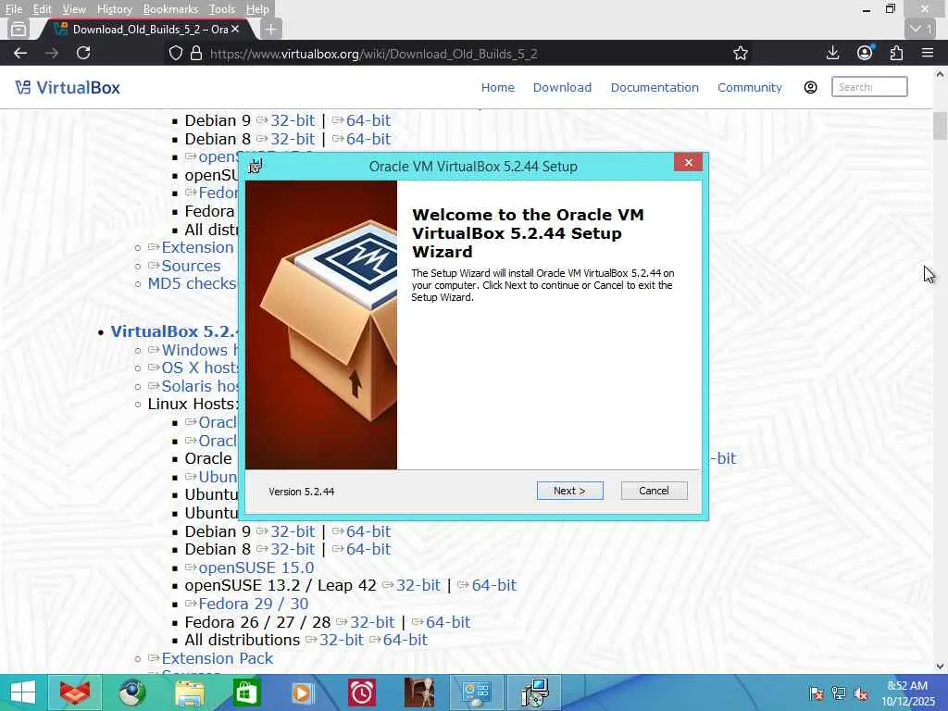Viewport: 948px width, 711px height.
Task: Open the Bookmarks menu
Action: coord(170,9)
